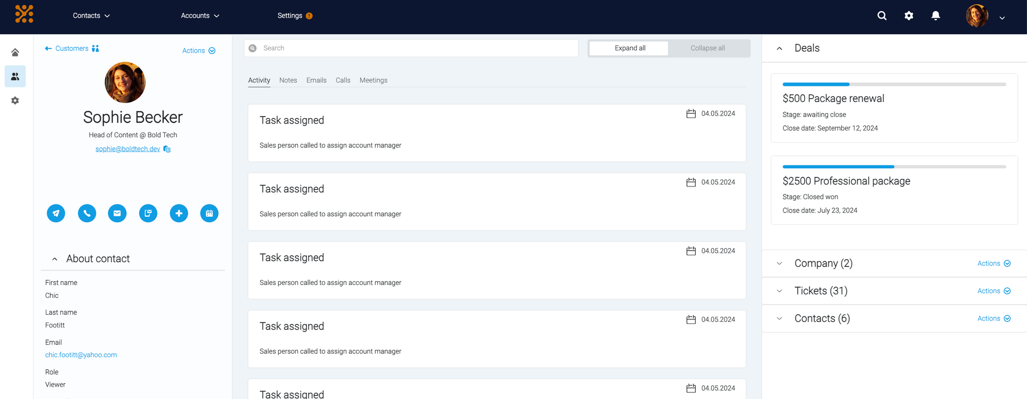The height and width of the screenshot is (399, 1027).
Task: Click the Customers team icon
Action: (x=96, y=48)
